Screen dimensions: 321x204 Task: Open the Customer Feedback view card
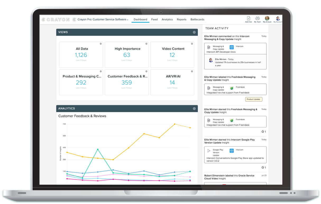pyautogui.click(x=127, y=82)
